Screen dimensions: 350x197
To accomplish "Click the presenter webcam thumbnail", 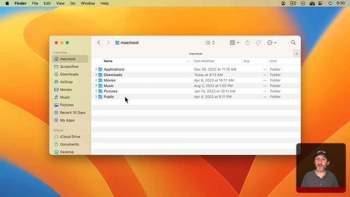I will point(321,168).
